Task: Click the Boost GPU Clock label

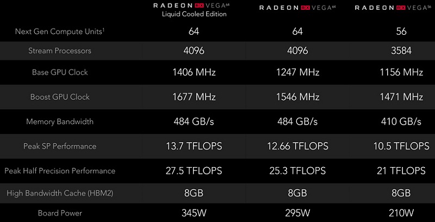Action: click(60, 97)
